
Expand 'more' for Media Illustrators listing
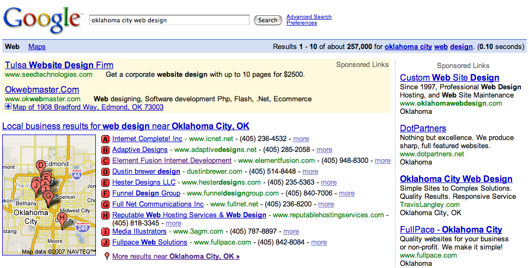pos(291,232)
